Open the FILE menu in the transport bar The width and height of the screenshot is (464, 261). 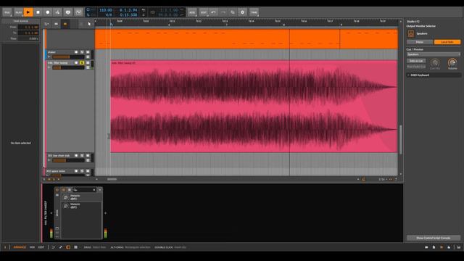coord(7,12)
